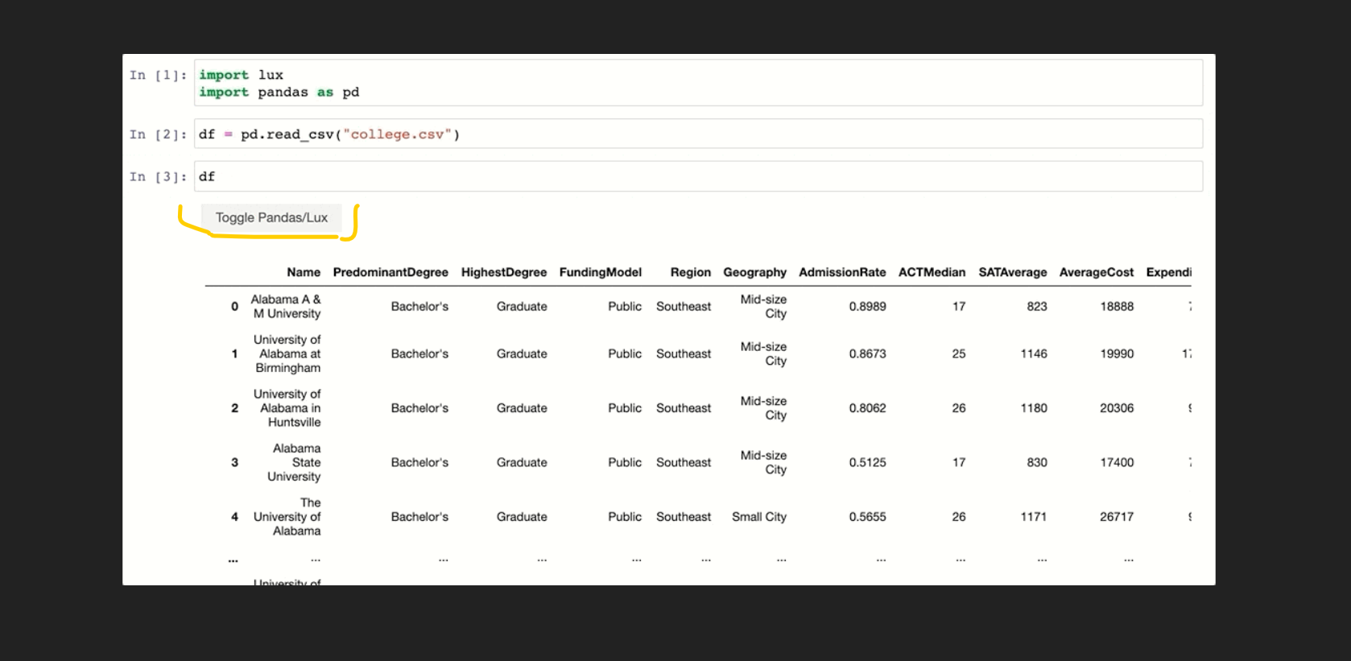Click the cell containing pd.read_csv("college.csv")

click(x=698, y=134)
